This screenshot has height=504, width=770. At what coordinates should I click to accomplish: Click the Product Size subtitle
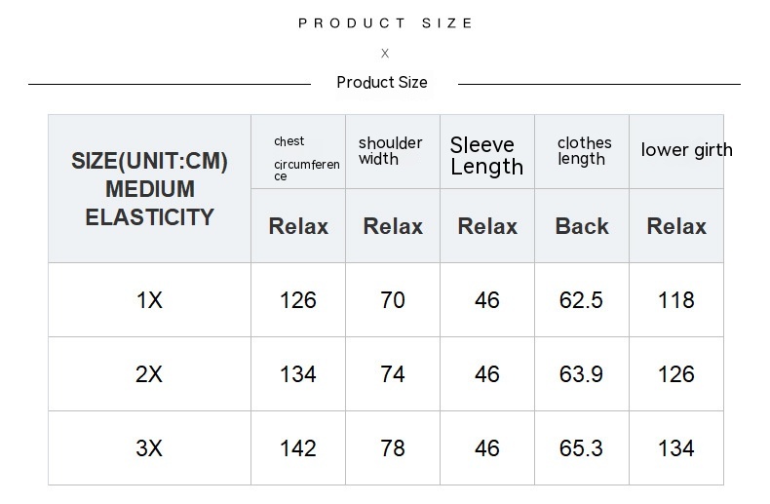pyautogui.click(x=382, y=83)
